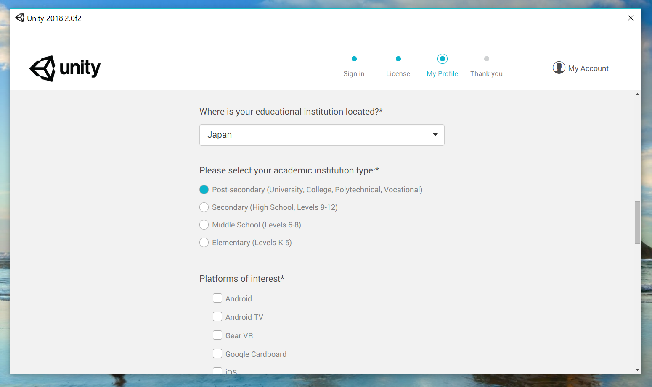Image resolution: width=652 pixels, height=387 pixels.
Task: Click the dropdown arrow beside Japan
Action: point(435,135)
